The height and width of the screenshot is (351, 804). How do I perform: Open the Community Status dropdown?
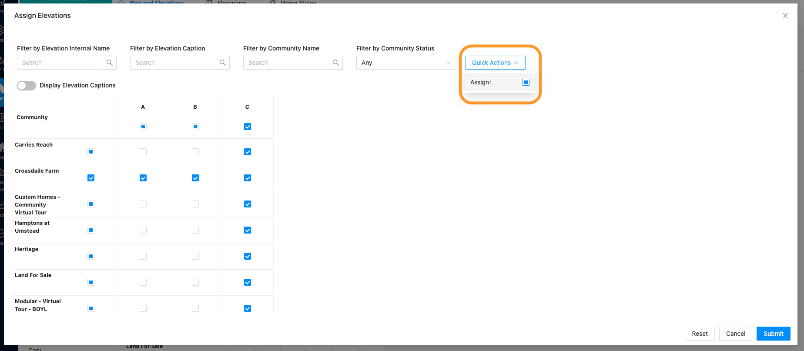406,63
